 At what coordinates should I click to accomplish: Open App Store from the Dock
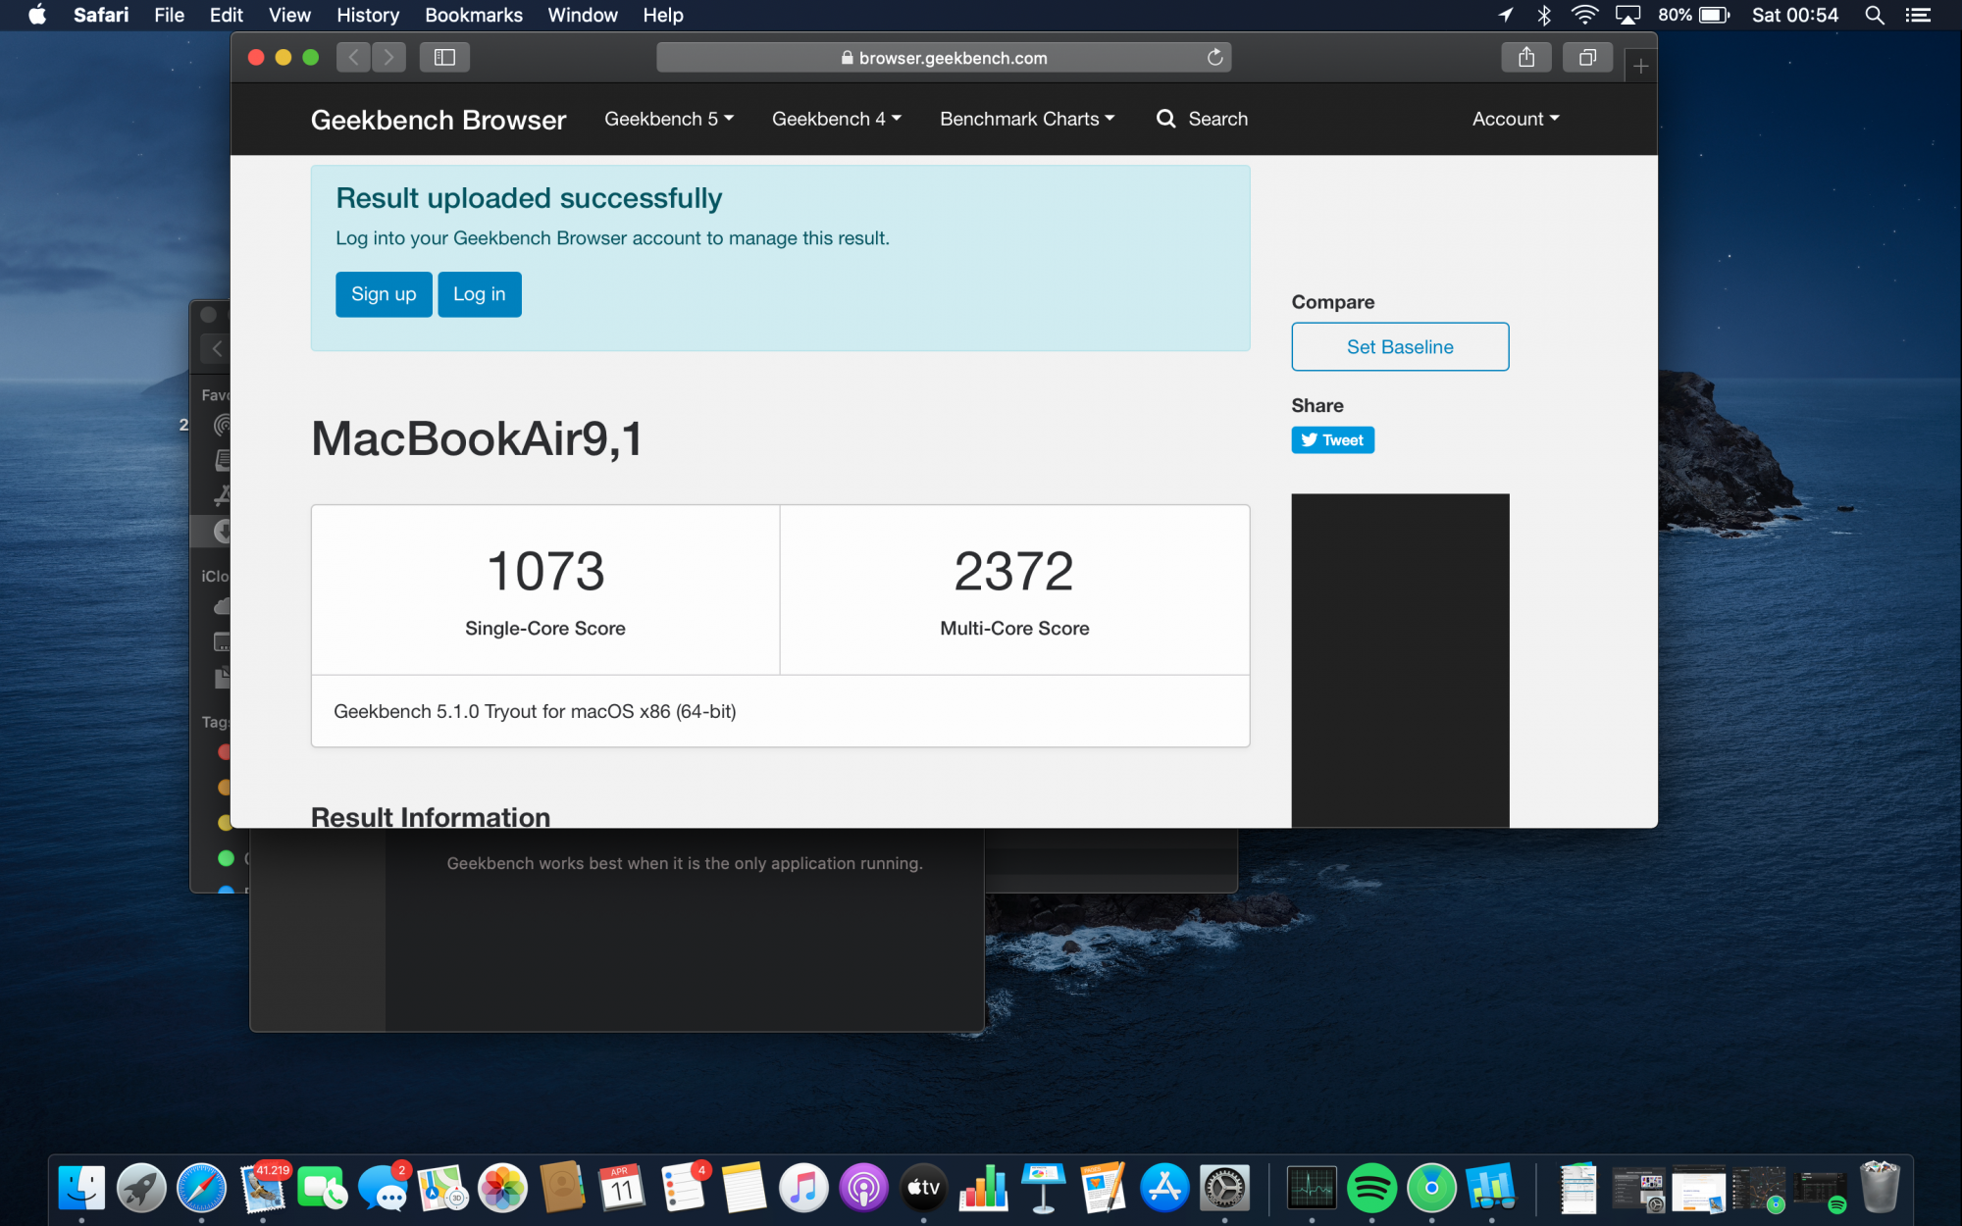1164,1188
